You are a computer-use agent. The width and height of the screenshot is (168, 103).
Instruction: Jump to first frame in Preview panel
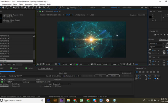click(155, 35)
